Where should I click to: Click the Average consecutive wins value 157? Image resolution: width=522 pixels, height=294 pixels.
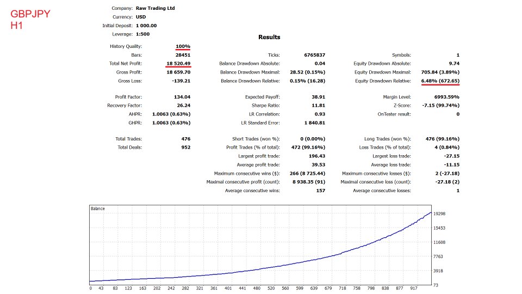[321, 191]
